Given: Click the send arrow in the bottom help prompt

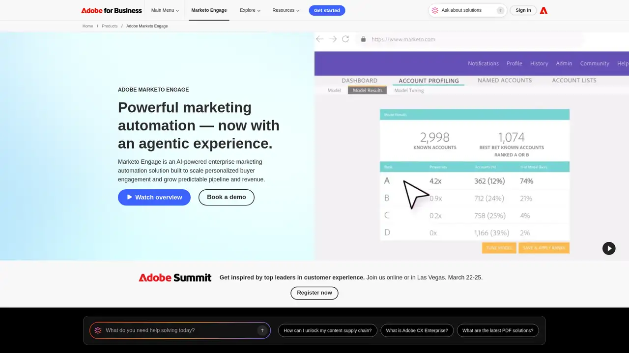Looking at the screenshot, I should click(x=262, y=330).
